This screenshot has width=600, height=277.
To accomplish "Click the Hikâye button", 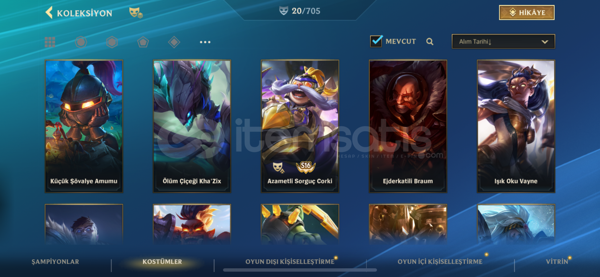I will pyautogui.click(x=527, y=13).
